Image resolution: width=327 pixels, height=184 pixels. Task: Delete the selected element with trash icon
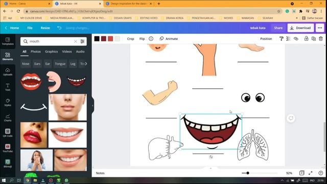click(321, 39)
